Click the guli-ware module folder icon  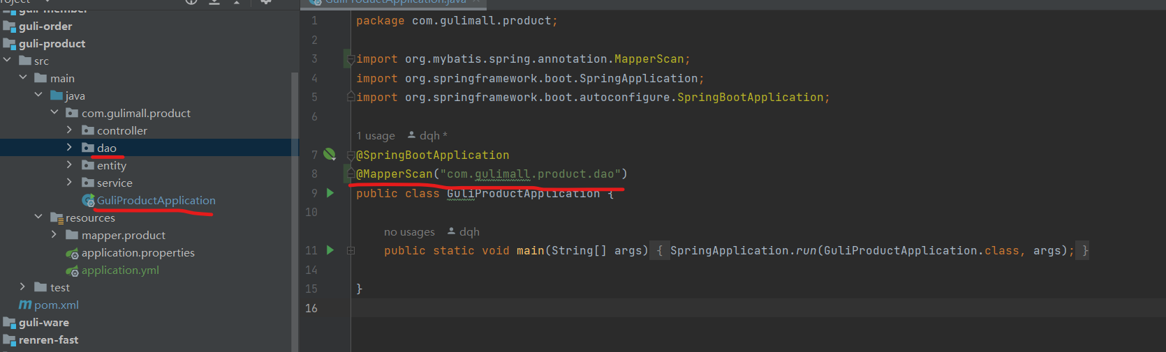[x=10, y=323]
